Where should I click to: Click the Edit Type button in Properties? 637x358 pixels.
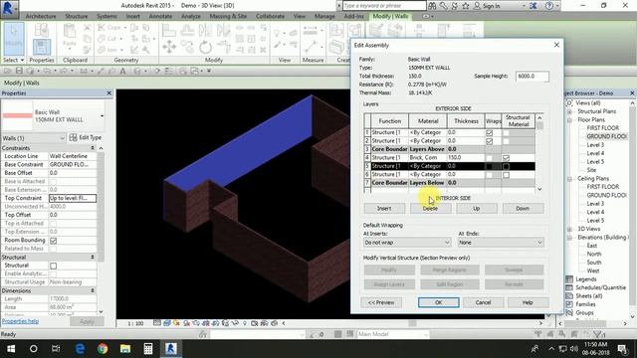(x=86, y=137)
